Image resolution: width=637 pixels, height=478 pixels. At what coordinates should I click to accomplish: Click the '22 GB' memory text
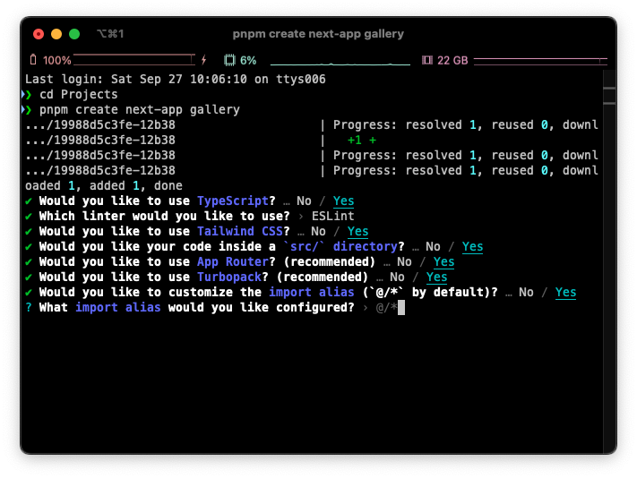[452, 61]
